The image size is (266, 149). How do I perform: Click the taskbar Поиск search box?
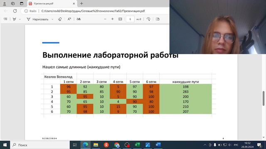40,145
